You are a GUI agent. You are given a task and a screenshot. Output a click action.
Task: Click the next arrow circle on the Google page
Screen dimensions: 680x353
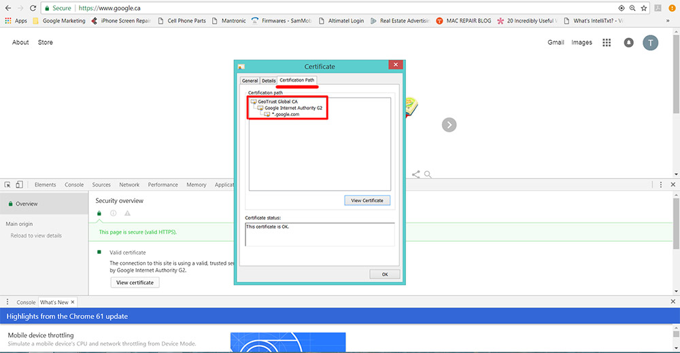(x=449, y=125)
